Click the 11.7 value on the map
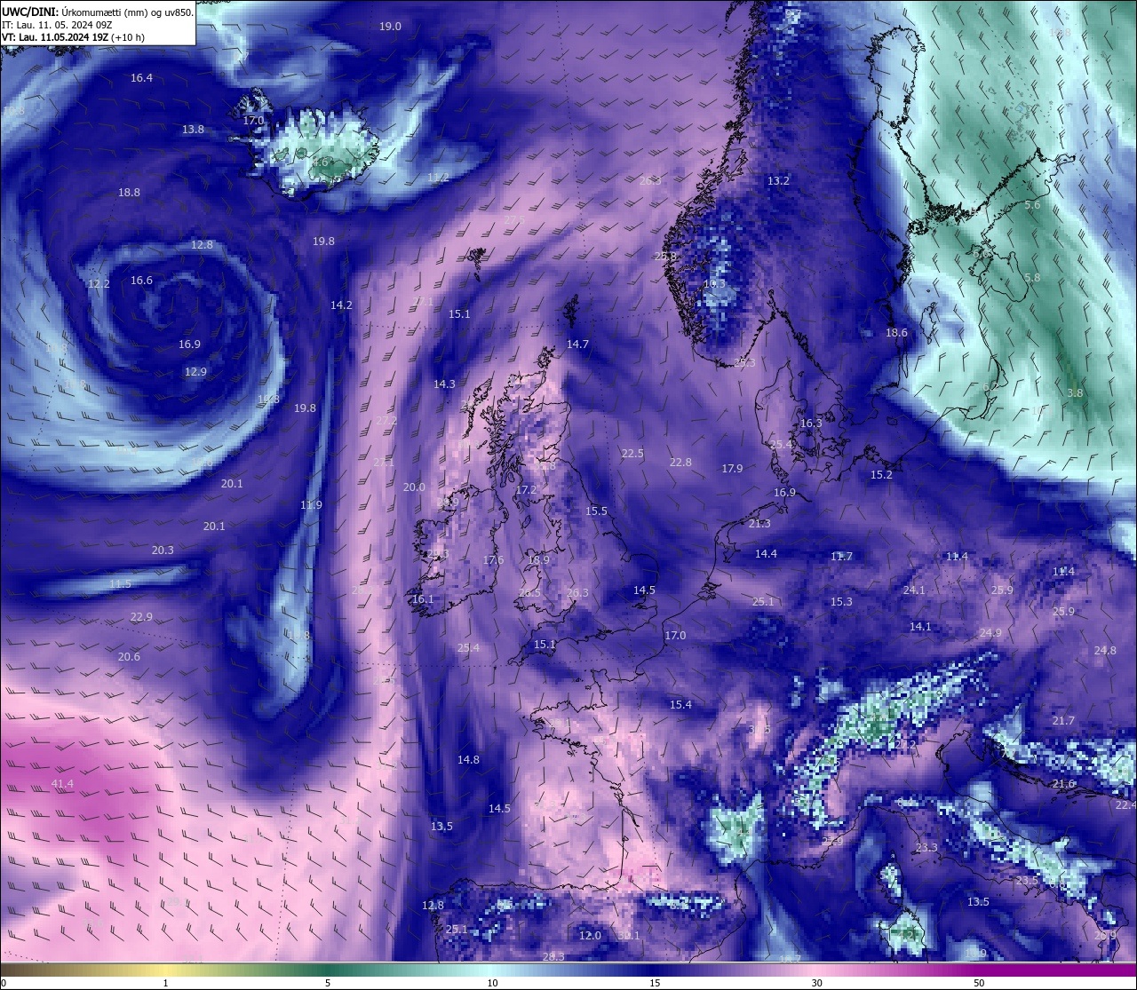This screenshot has width=1137, height=990. [841, 557]
